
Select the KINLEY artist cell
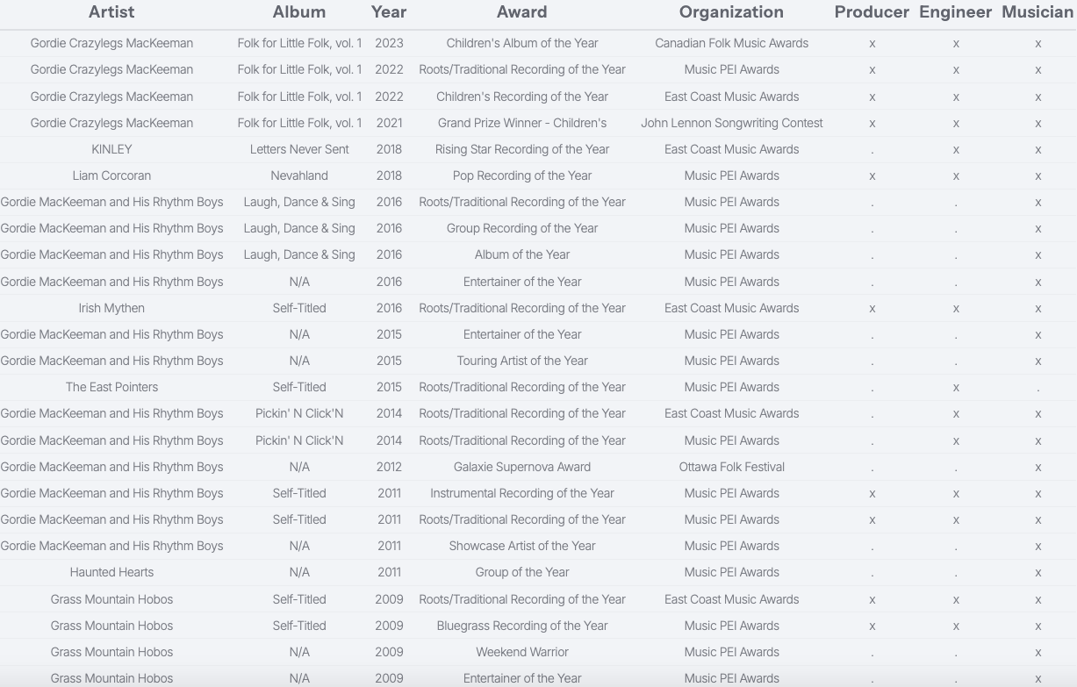click(111, 149)
